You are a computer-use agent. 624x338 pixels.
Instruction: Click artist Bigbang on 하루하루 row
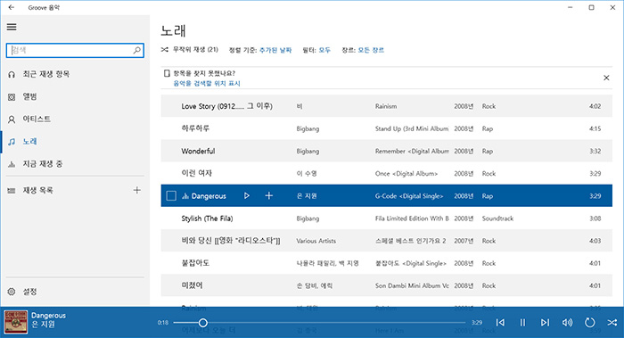click(x=308, y=128)
